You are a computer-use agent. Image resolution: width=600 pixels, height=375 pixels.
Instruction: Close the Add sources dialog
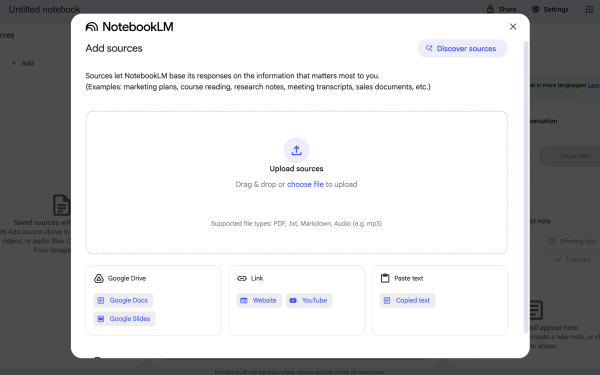point(512,27)
